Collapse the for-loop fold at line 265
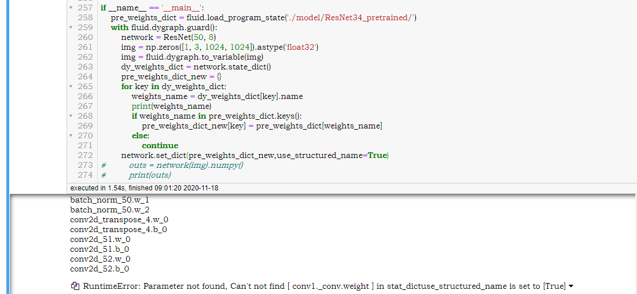The height and width of the screenshot is (294, 637). 71,86
